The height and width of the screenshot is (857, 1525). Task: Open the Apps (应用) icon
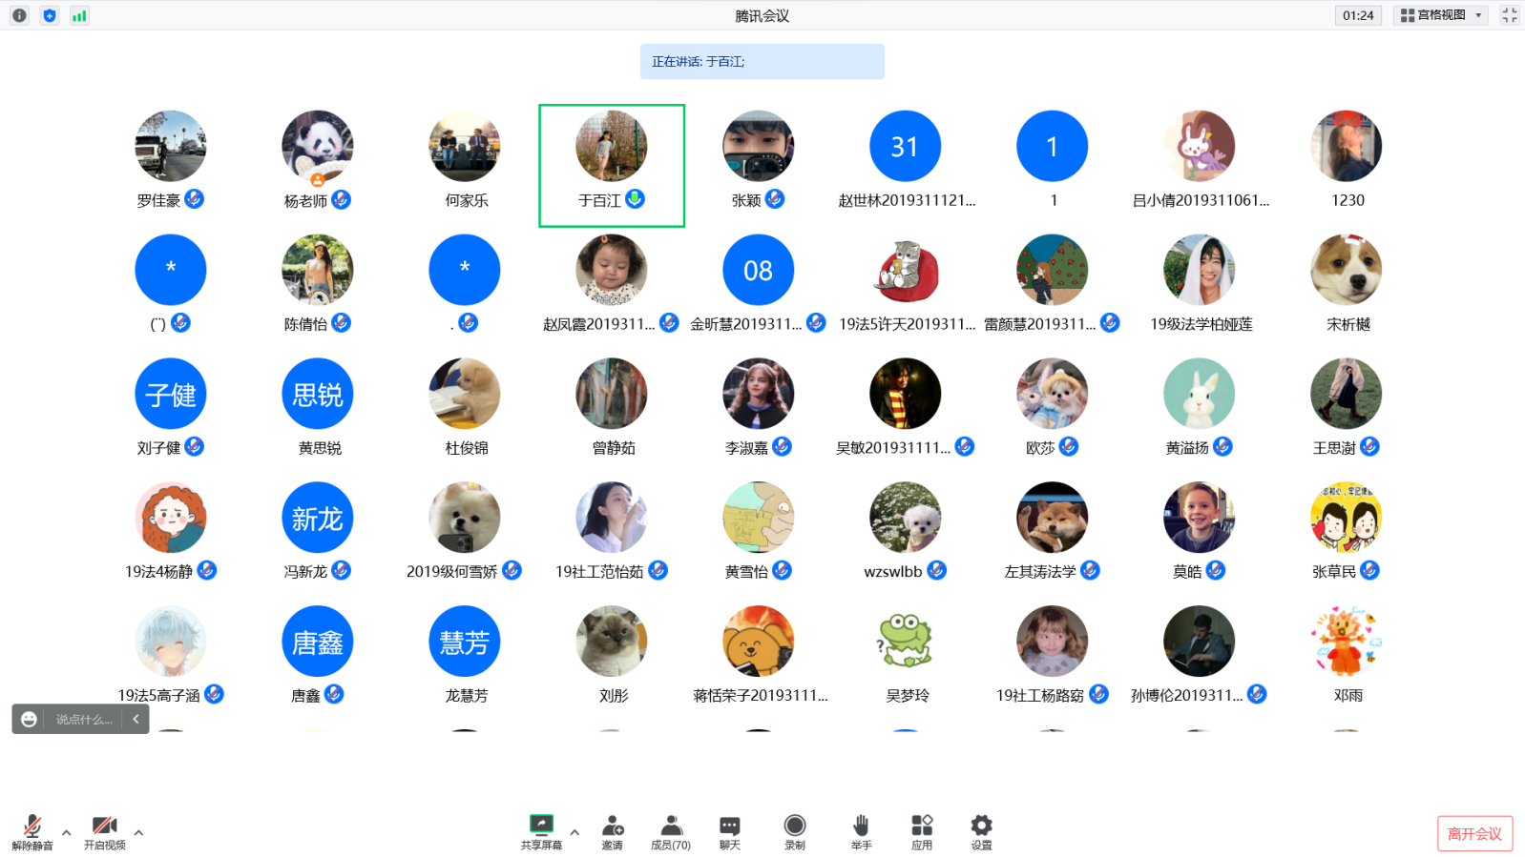(921, 831)
